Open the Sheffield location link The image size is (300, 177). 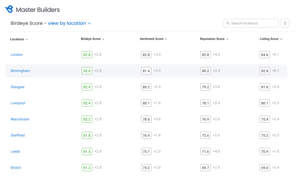tap(18, 135)
